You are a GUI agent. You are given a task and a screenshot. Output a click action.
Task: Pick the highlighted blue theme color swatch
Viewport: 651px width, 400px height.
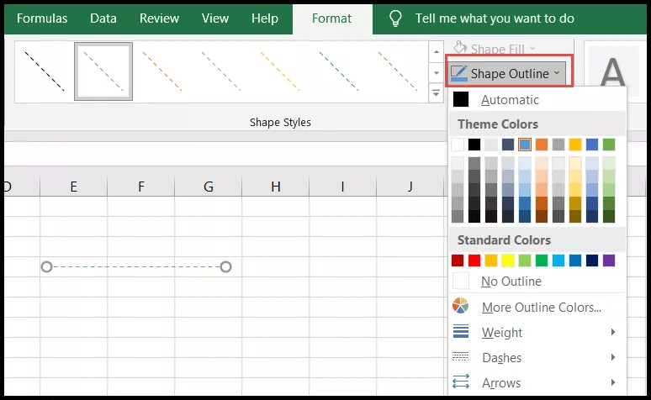point(525,145)
